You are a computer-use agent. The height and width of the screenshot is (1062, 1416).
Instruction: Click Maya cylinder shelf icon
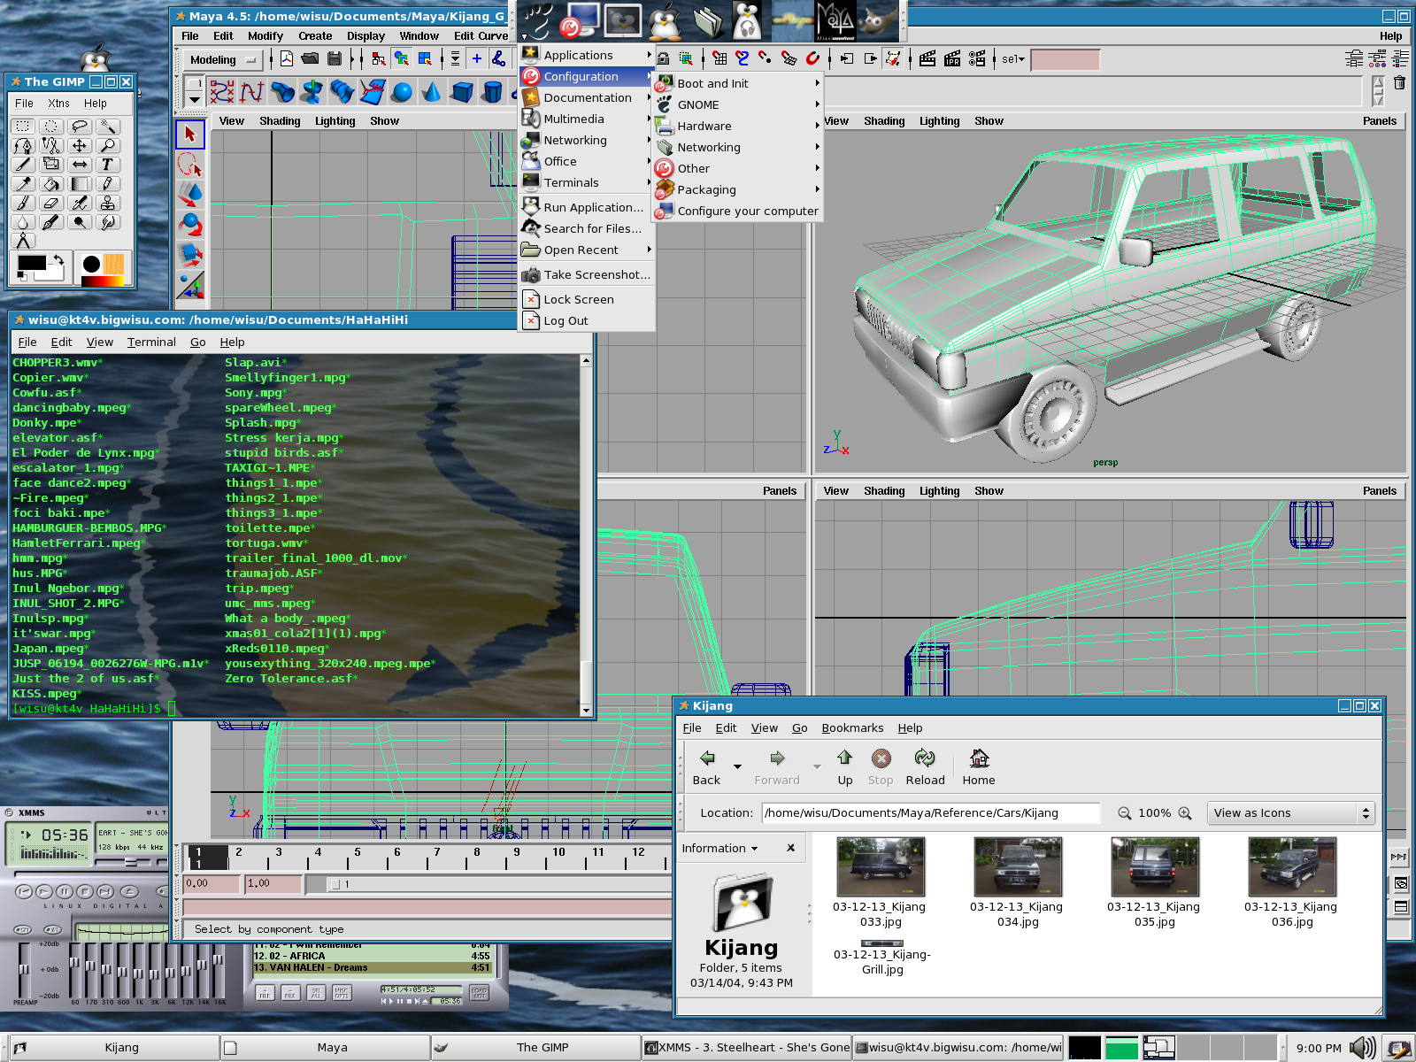point(492,91)
